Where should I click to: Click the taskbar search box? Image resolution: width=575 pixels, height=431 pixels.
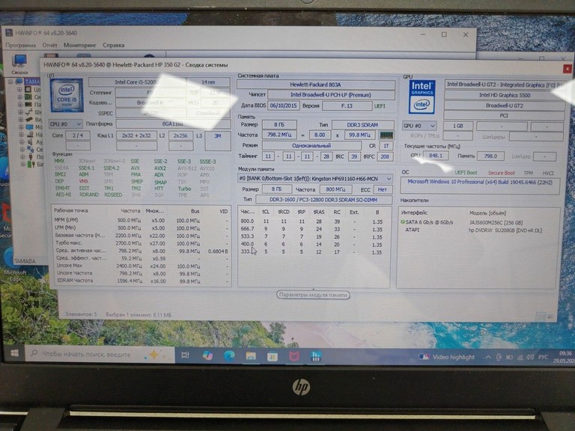[100, 354]
